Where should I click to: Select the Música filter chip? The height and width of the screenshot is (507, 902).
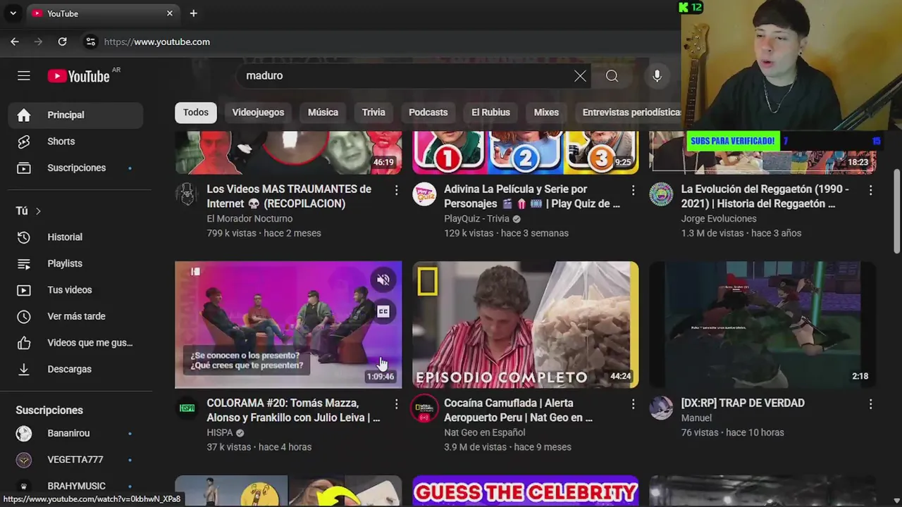pyautogui.click(x=323, y=112)
